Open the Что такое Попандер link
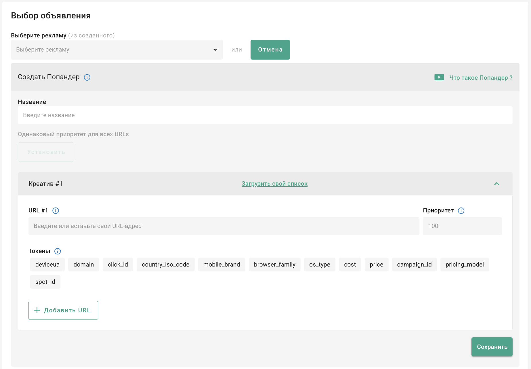The height and width of the screenshot is (369, 531). [x=481, y=78]
